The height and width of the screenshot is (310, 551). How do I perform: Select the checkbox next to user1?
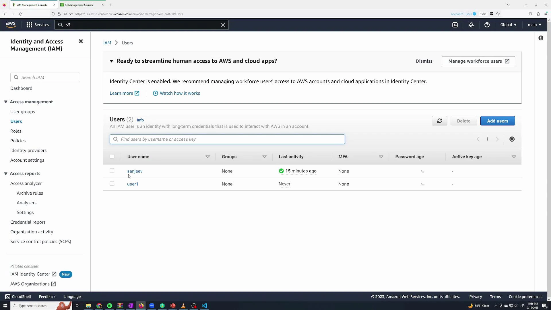pyautogui.click(x=112, y=183)
